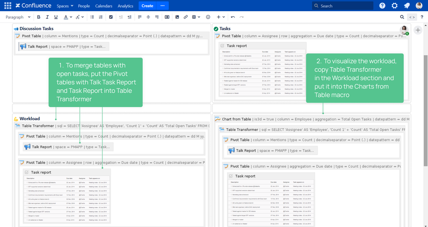
Task: Insert a link using the link icon
Action: point(186,17)
